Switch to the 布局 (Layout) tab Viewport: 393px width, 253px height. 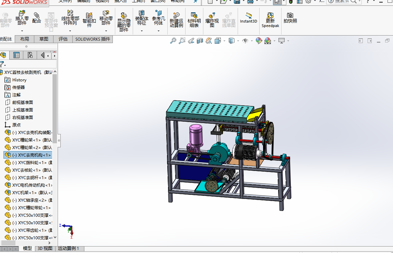pos(25,39)
